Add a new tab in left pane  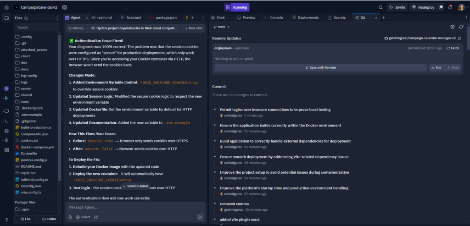[x=192, y=18]
